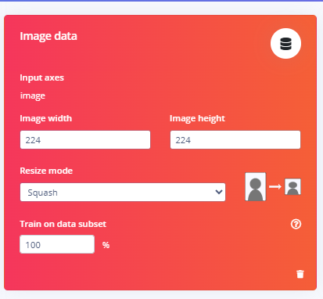Click the database icon on Image data card
Viewport: 323px width, 299px height.
(x=285, y=44)
